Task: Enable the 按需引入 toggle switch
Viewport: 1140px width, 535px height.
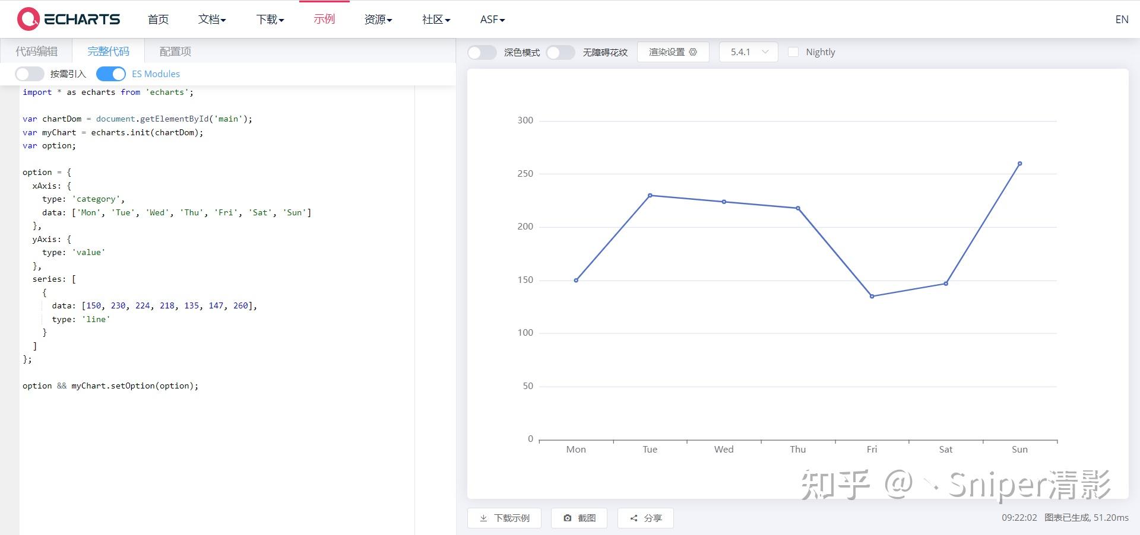Action: coord(30,74)
